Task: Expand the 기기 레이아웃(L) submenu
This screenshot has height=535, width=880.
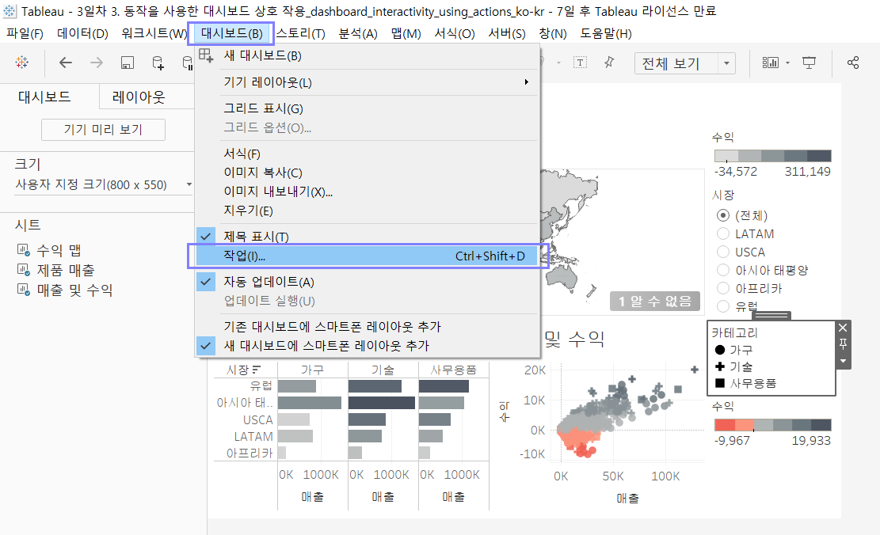Action: [367, 82]
